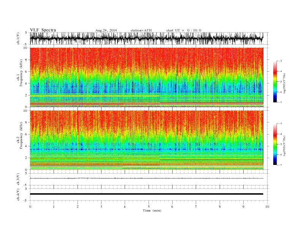Click the date text "Aug.24, 2014"
Screen dimensions: 301x232
106,30
